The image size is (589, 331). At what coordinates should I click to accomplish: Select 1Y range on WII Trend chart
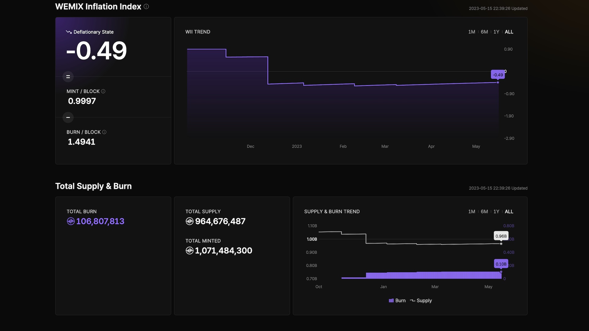point(496,32)
